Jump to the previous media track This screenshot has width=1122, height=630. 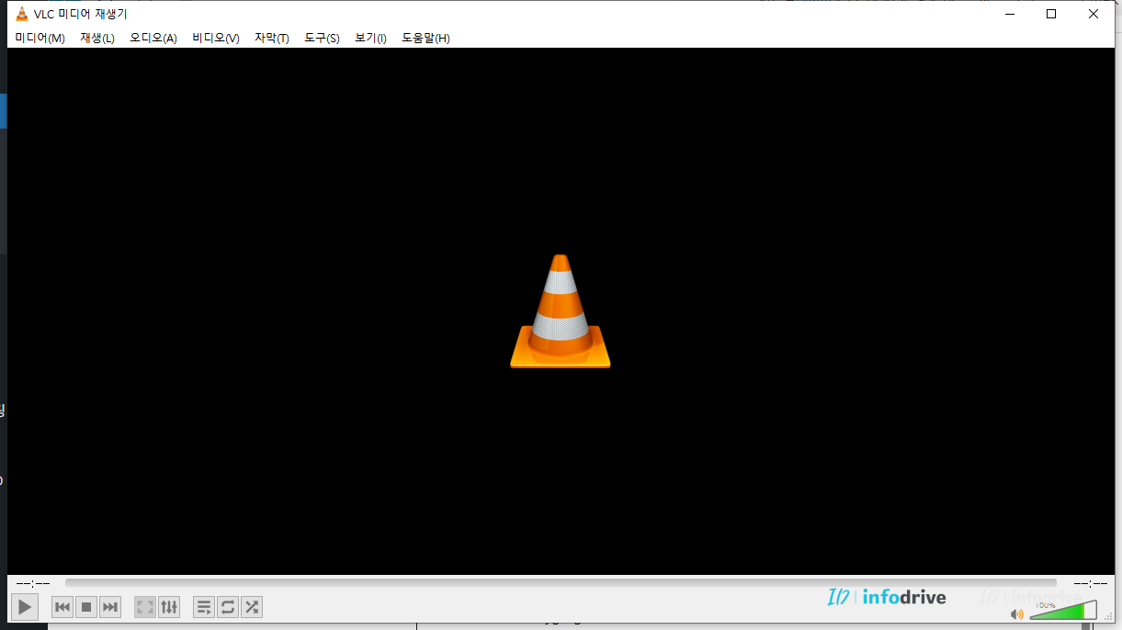pos(62,607)
